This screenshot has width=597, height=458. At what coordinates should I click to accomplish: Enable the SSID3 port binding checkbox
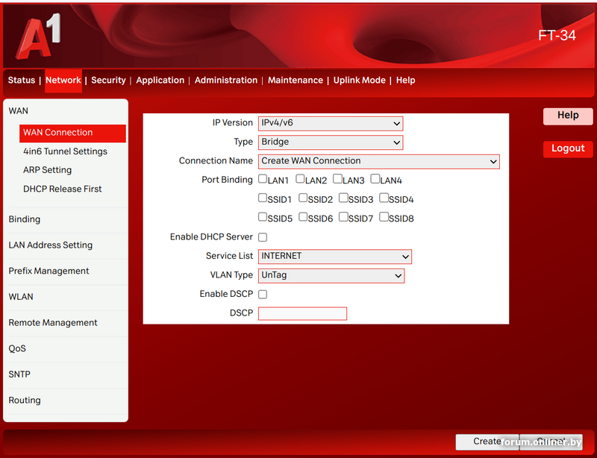[344, 198]
